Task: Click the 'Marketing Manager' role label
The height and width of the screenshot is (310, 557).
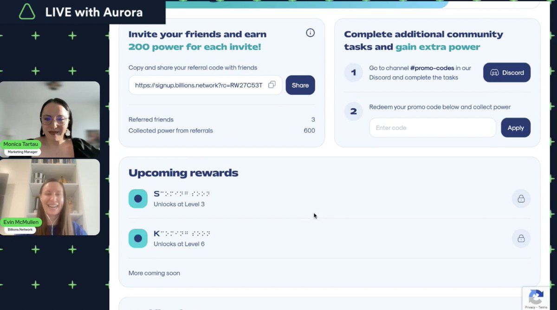Action: pyautogui.click(x=23, y=152)
